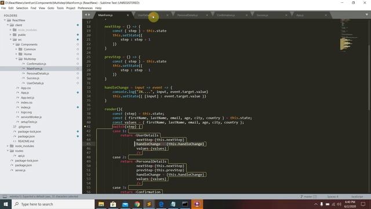Image resolution: width=371 pixels, height=209 pixels.
Task: Close the App.js editor tab
Action: [x=326, y=15]
